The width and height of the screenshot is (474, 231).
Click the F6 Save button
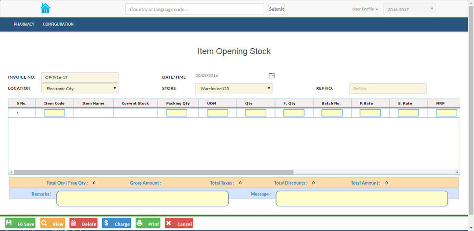(x=20, y=223)
